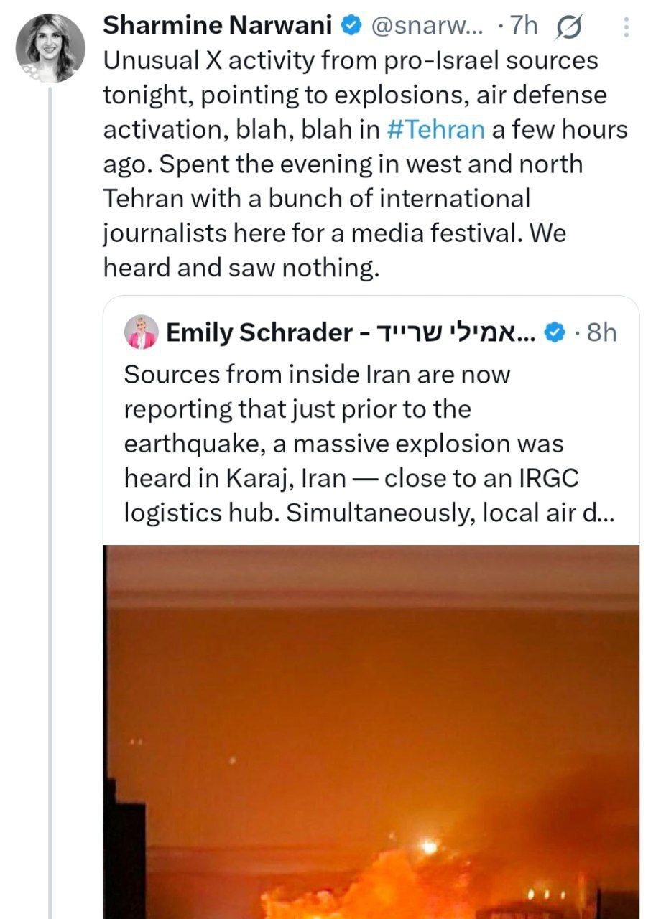This screenshot has width=661, height=919.
Task: Open the three-dot more options menu
Action: tap(626, 27)
